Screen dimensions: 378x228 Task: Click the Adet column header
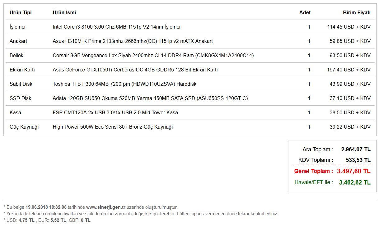tap(305, 13)
